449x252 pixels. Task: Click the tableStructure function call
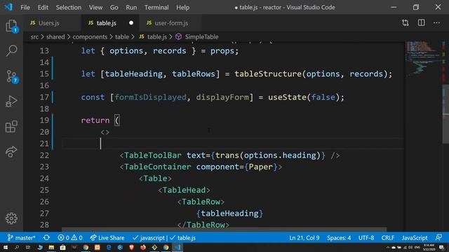(x=268, y=74)
